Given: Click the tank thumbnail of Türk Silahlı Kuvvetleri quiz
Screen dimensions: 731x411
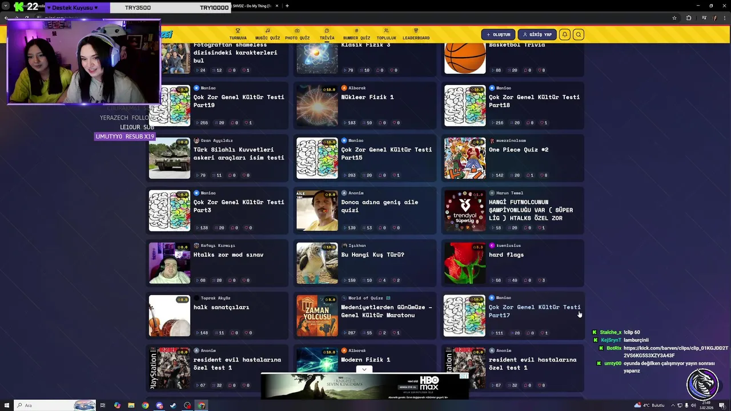Looking at the screenshot, I should 170,158.
